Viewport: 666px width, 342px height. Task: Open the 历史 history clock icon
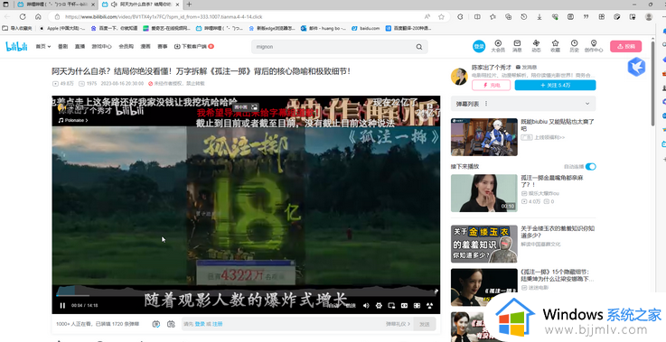[574, 46]
